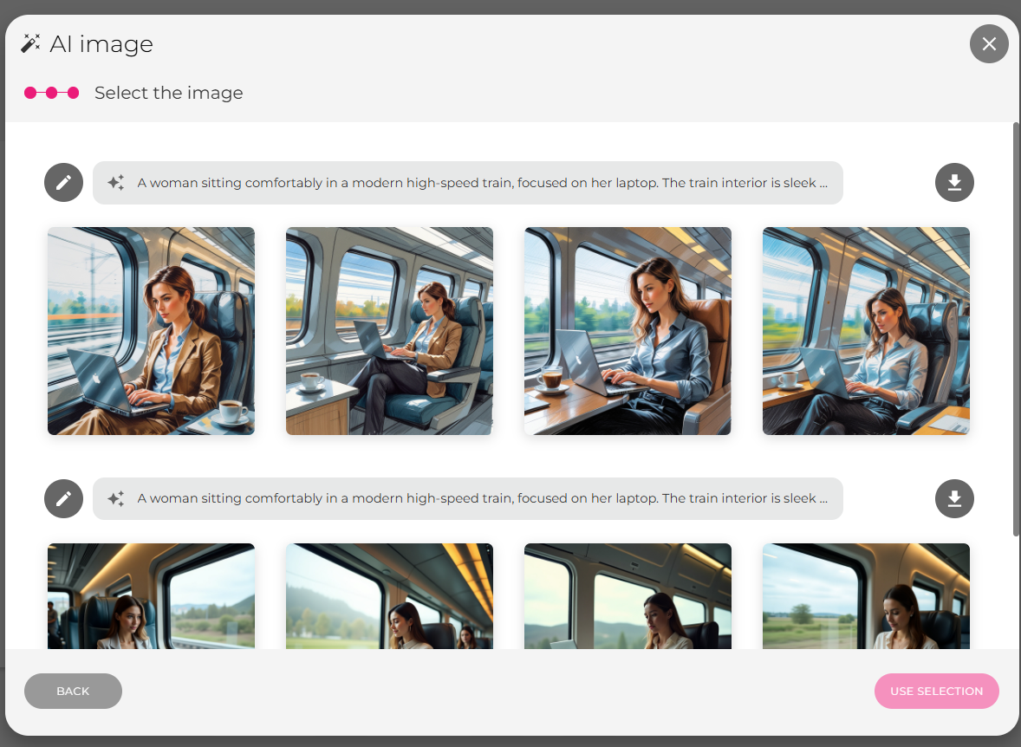
Task: Select the second photo with yellow ceiling lights
Action: click(x=389, y=596)
